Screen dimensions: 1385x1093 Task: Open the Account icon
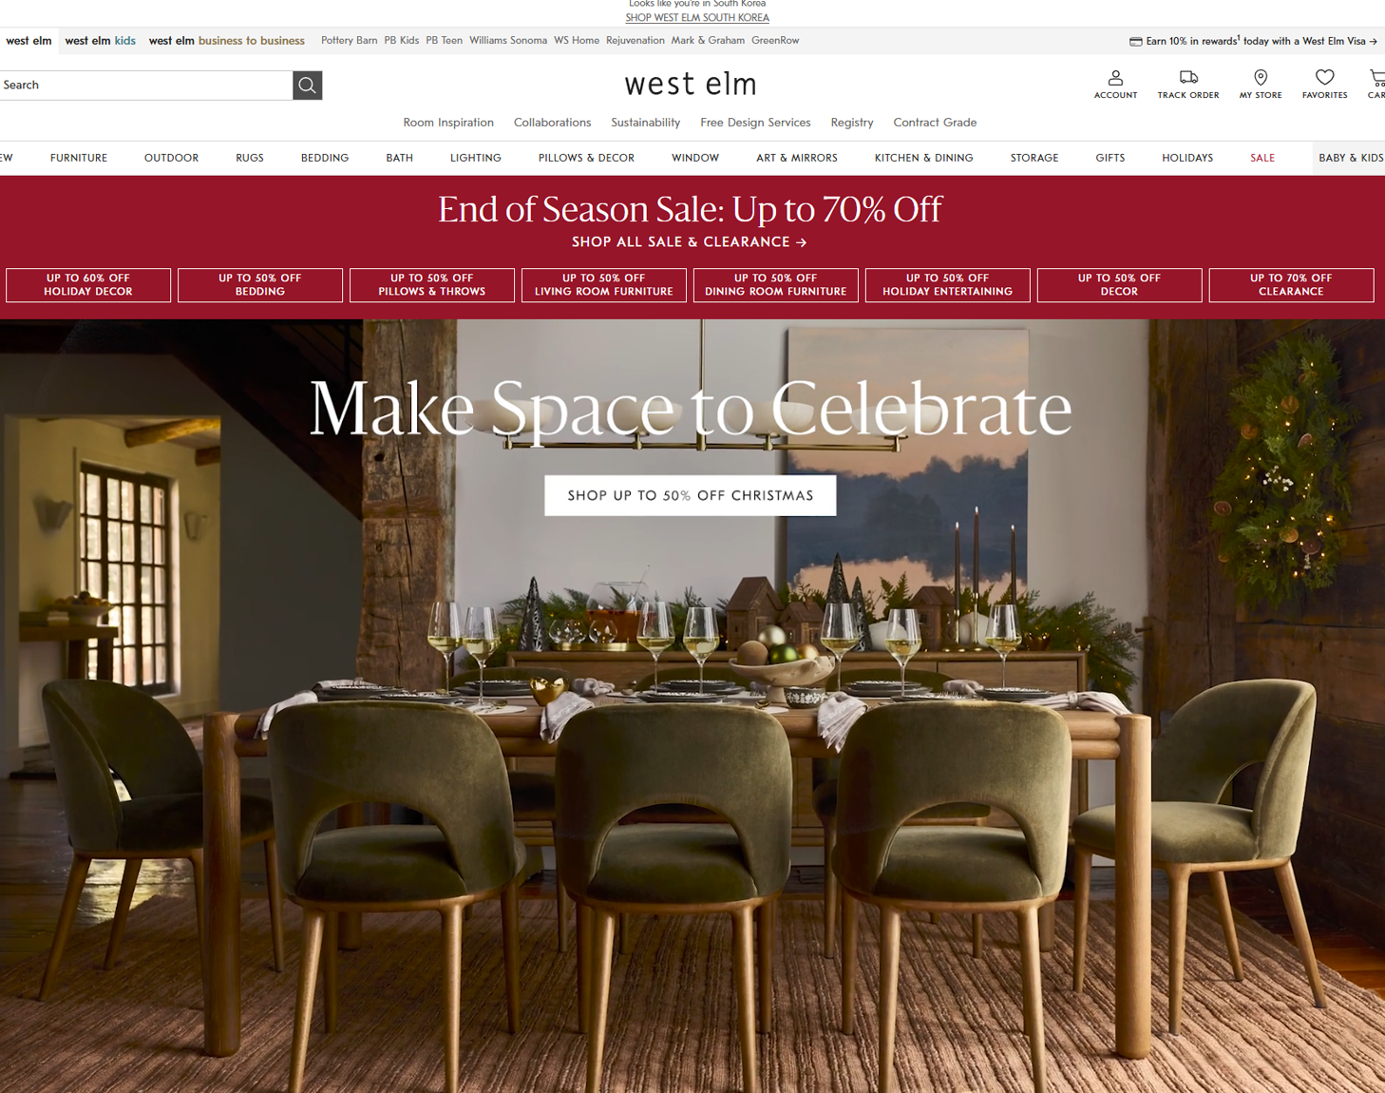point(1115,78)
